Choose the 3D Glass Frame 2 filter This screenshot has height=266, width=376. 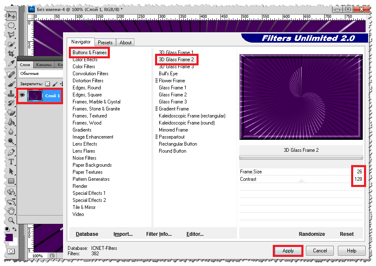176,59
